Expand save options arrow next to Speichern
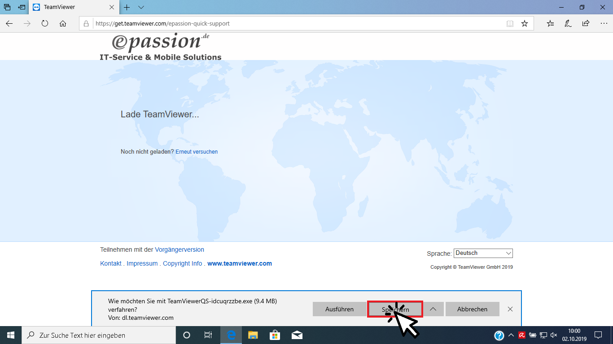 pyautogui.click(x=433, y=309)
